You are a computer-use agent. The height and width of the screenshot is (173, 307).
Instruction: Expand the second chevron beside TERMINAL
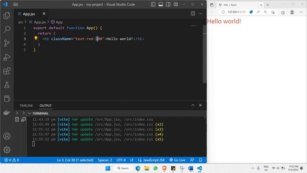[x=24, y=113]
